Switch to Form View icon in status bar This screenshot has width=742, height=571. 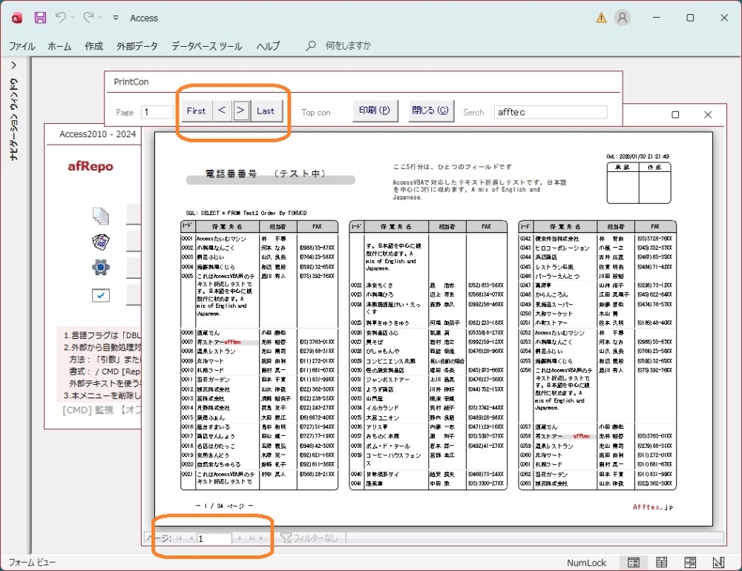click(633, 563)
